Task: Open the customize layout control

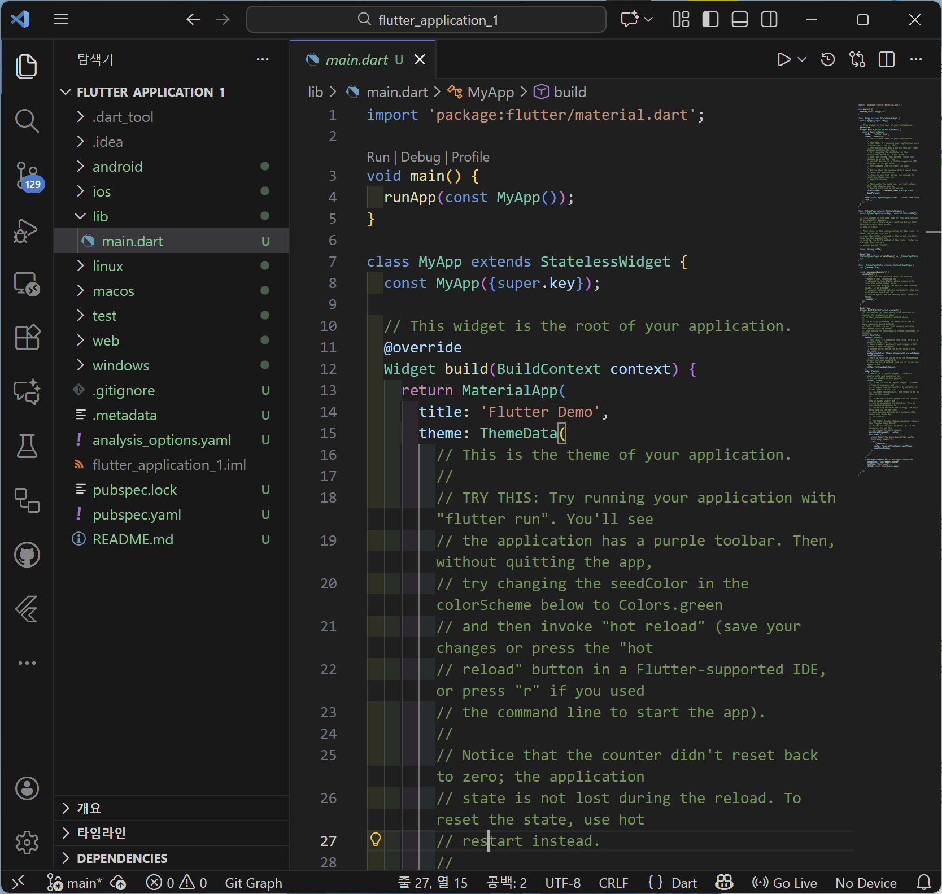Action: [x=681, y=20]
